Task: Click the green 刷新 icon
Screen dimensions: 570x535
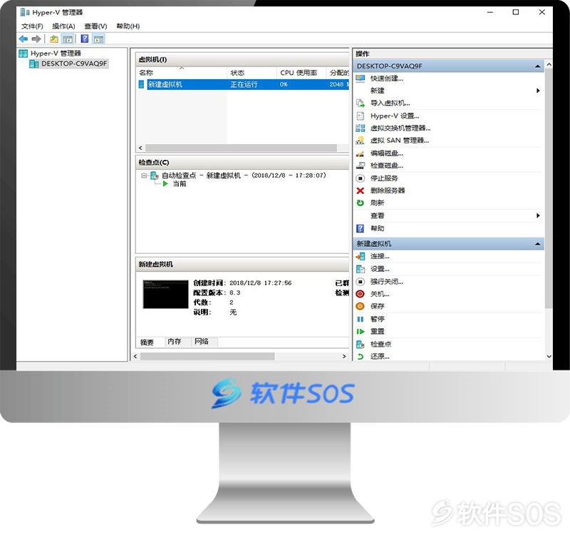Action: 361,203
